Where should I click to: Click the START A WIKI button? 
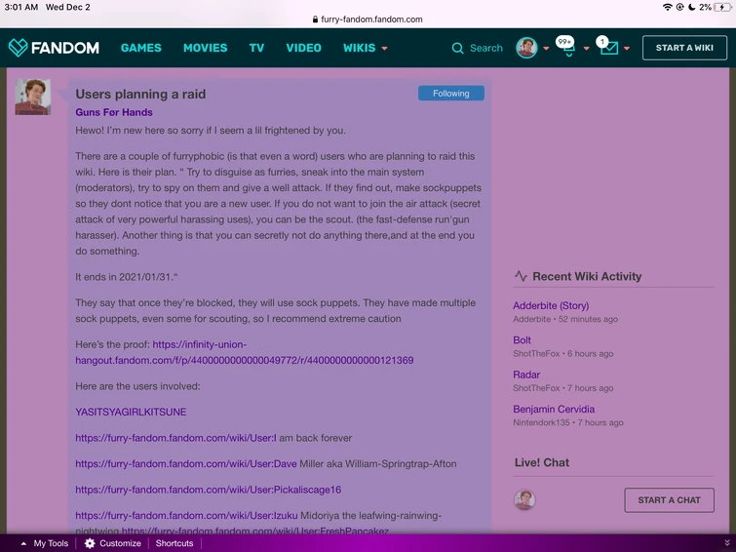click(684, 48)
